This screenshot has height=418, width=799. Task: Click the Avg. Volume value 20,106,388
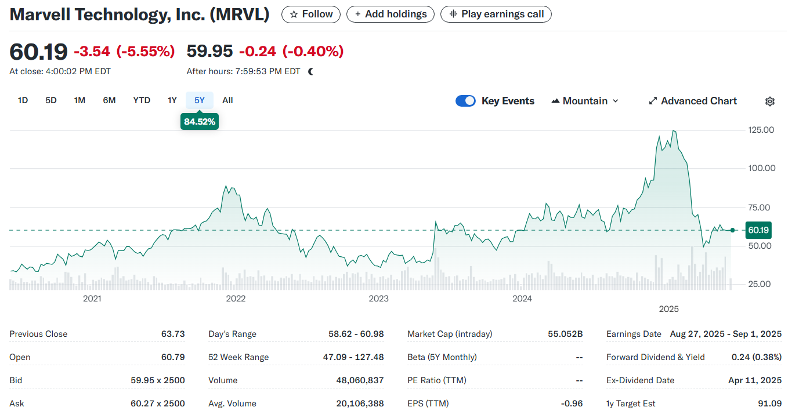tap(360, 404)
